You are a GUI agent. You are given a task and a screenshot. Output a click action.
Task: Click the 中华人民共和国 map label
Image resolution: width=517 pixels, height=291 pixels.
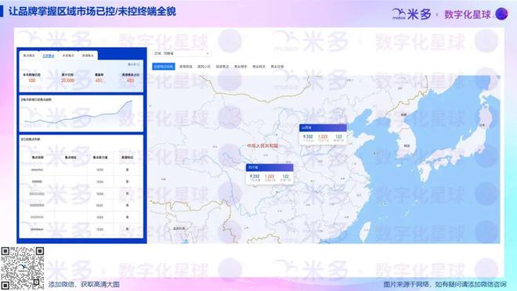(262, 145)
